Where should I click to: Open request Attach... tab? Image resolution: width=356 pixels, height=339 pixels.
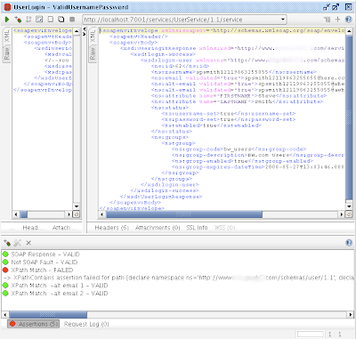63,228
